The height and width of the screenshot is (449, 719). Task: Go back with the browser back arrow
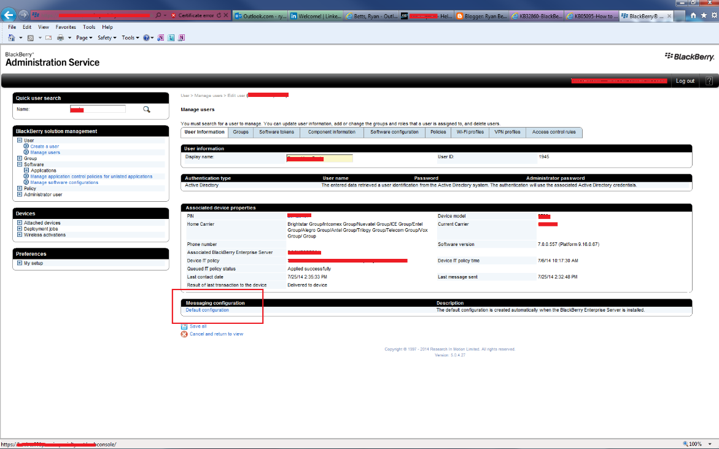click(9, 15)
